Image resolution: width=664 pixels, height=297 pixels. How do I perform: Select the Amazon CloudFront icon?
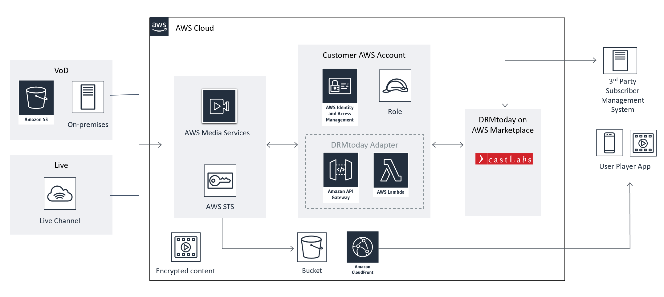tap(362, 247)
